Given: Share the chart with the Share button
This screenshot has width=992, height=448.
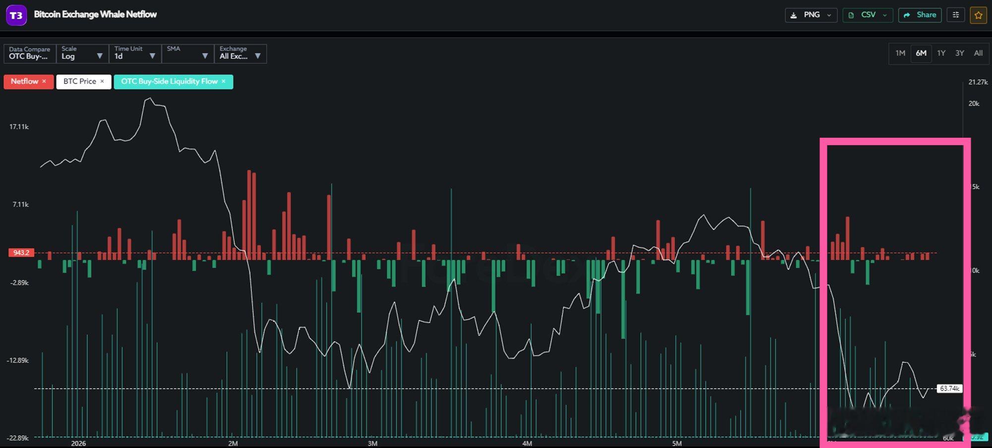Looking at the screenshot, I should point(920,15).
